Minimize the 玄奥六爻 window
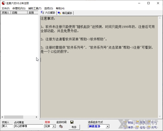 (139, 3)
